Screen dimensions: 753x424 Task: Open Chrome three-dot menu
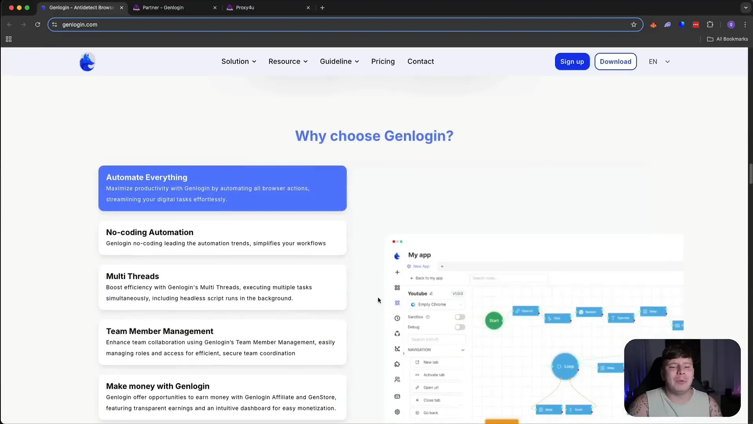pyautogui.click(x=745, y=24)
